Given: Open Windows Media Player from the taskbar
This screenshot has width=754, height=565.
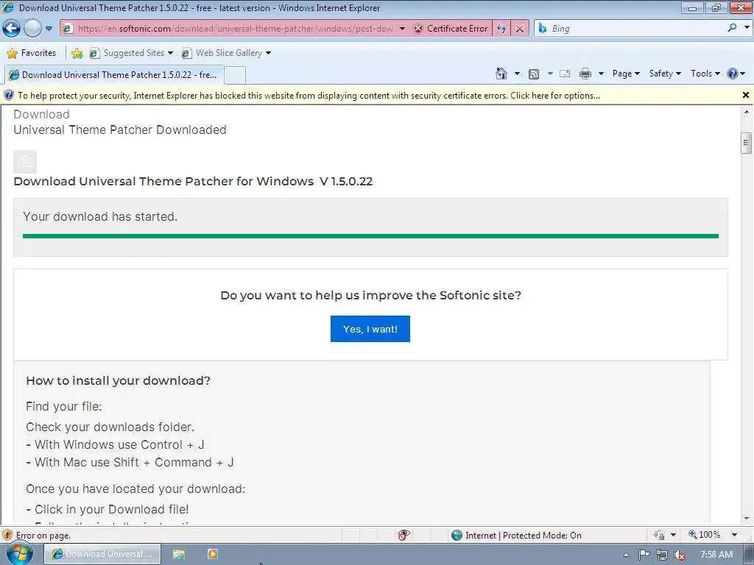Looking at the screenshot, I should 212,554.
